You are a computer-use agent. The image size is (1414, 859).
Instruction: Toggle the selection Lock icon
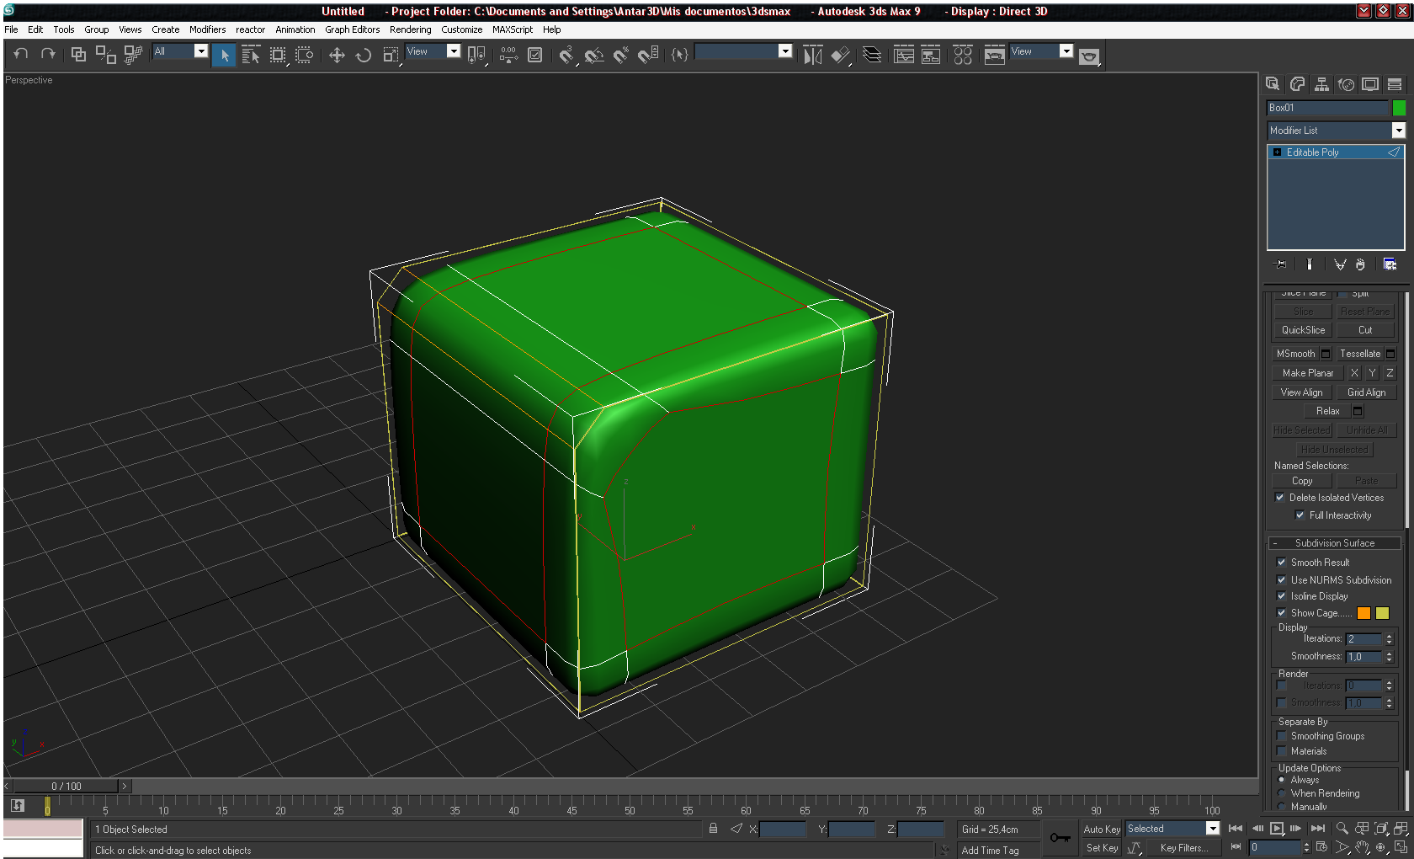click(713, 829)
